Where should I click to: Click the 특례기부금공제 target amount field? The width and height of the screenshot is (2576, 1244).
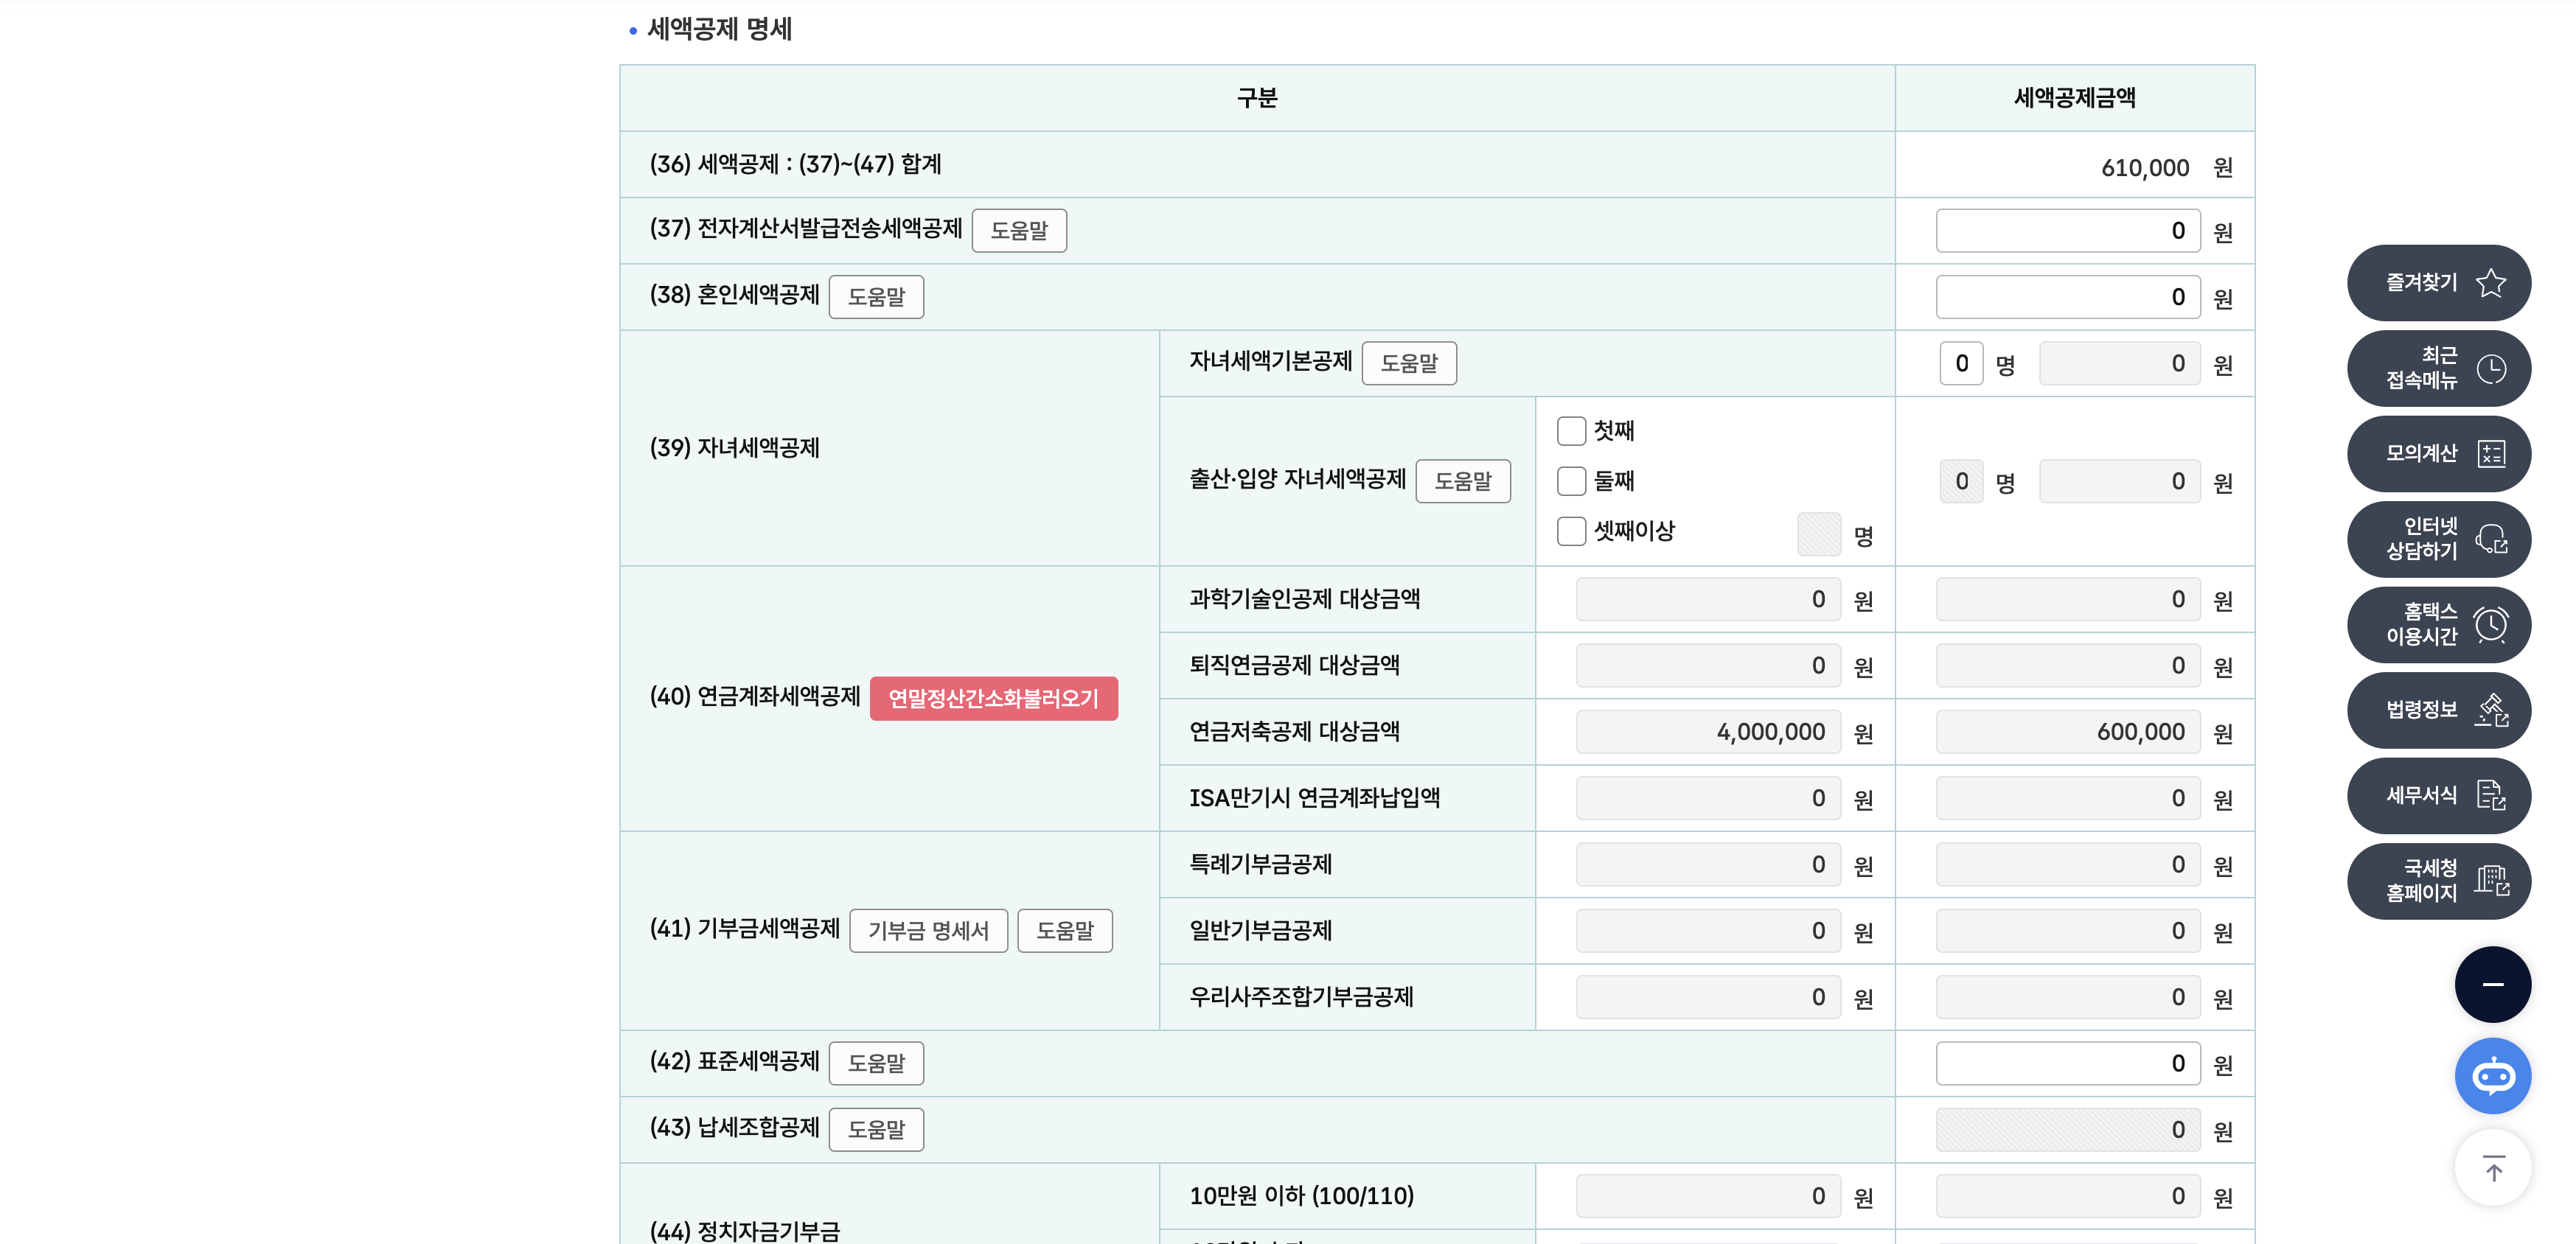coord(1708,864)
